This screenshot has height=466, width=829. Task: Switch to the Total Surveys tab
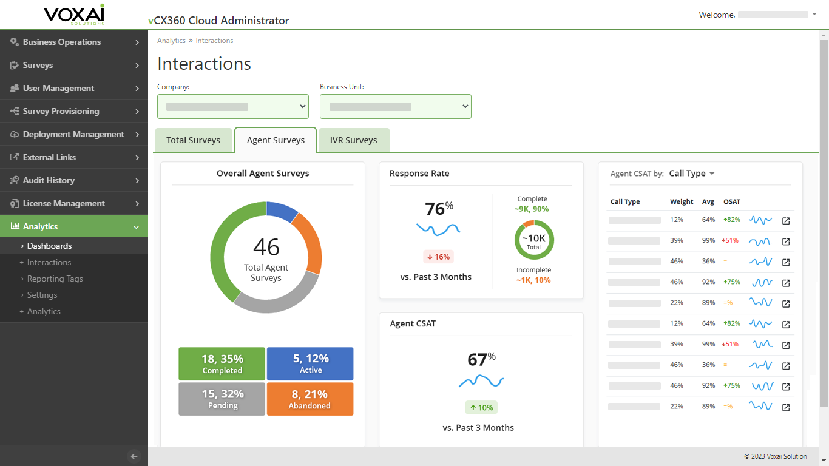(x=193, y=140)
